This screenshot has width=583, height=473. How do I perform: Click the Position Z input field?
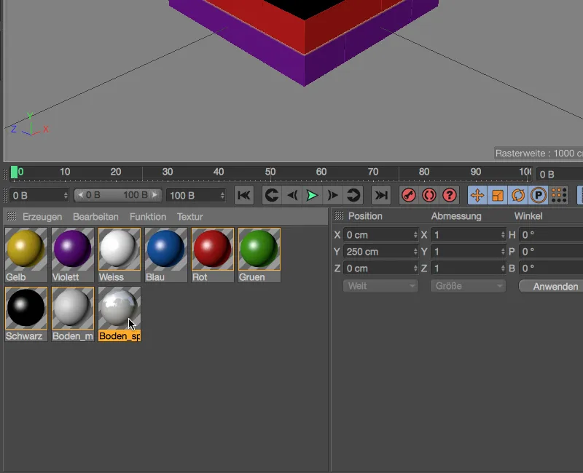[380, 269]
